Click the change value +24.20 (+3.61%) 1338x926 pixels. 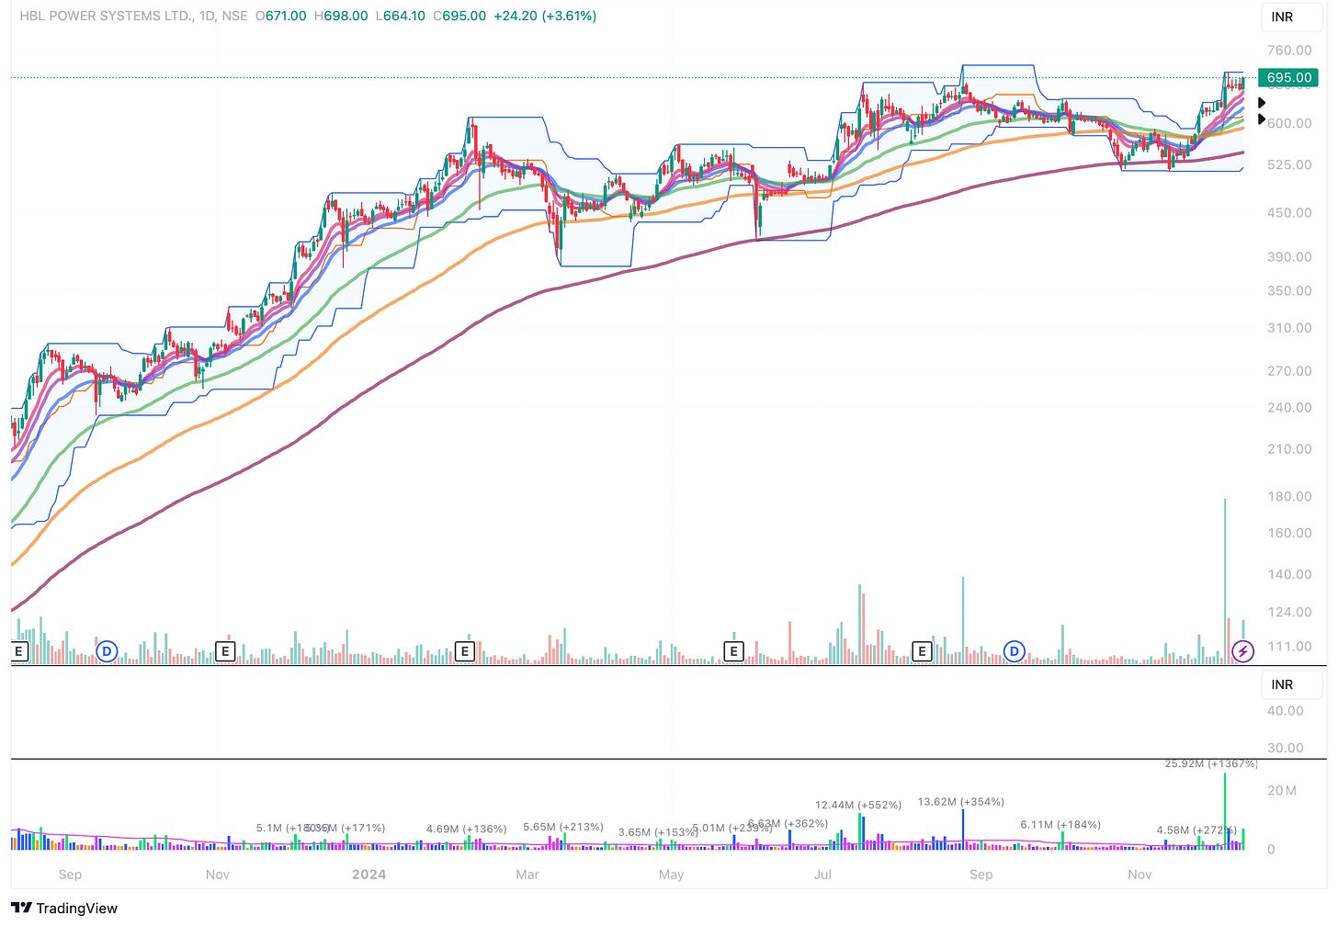(x=545, y=16)
